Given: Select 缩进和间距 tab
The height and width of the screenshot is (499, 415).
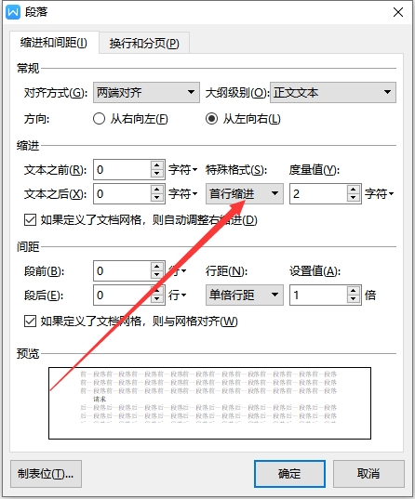Looking at the screenshot, I should coord(54,43).
